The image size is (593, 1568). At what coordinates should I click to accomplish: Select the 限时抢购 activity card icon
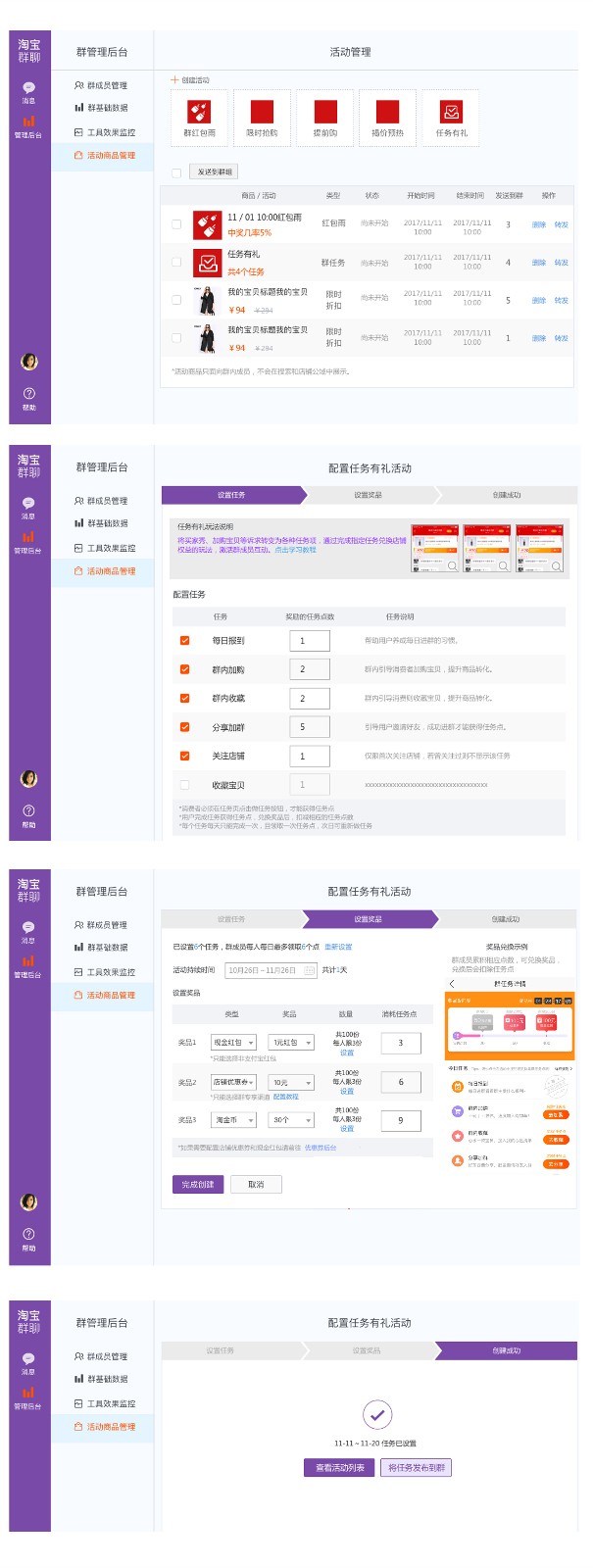coord(262,111)
